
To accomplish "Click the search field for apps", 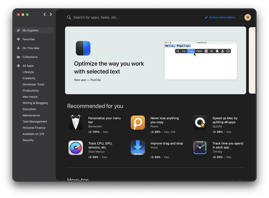I will 131,18.
